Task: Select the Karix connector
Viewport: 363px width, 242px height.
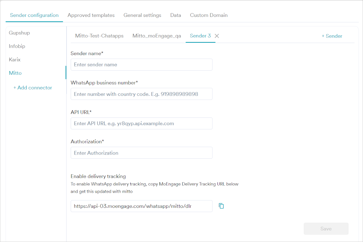Action: (15, 60)
